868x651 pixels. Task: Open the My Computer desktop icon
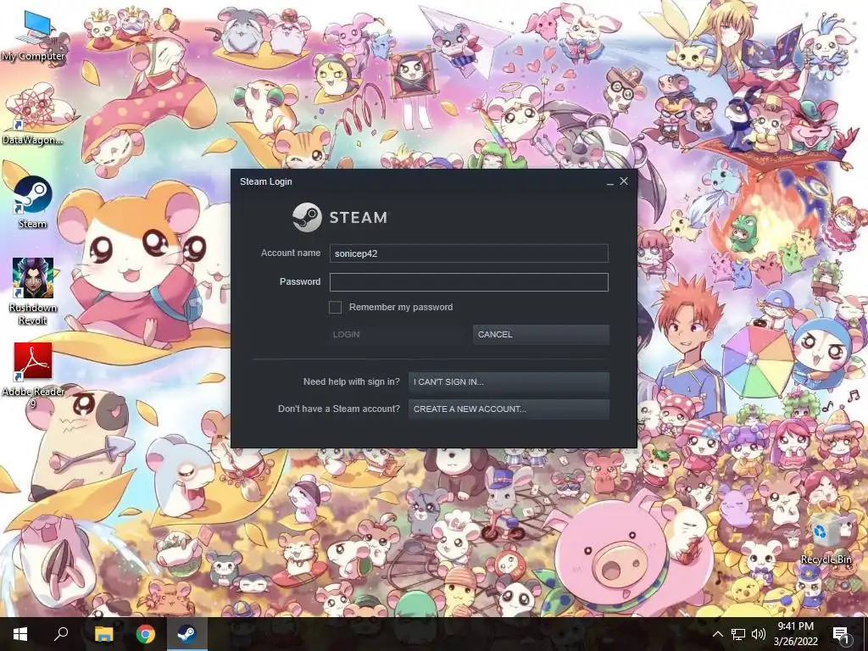tap(33, 35)
